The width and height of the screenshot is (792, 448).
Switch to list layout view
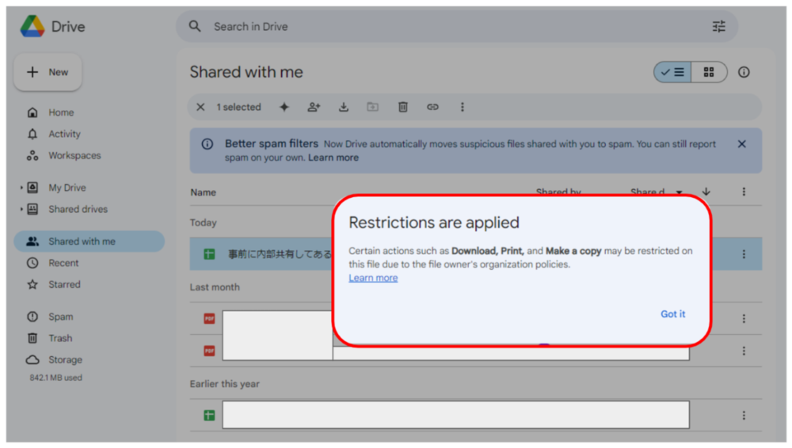pos(672,72)
